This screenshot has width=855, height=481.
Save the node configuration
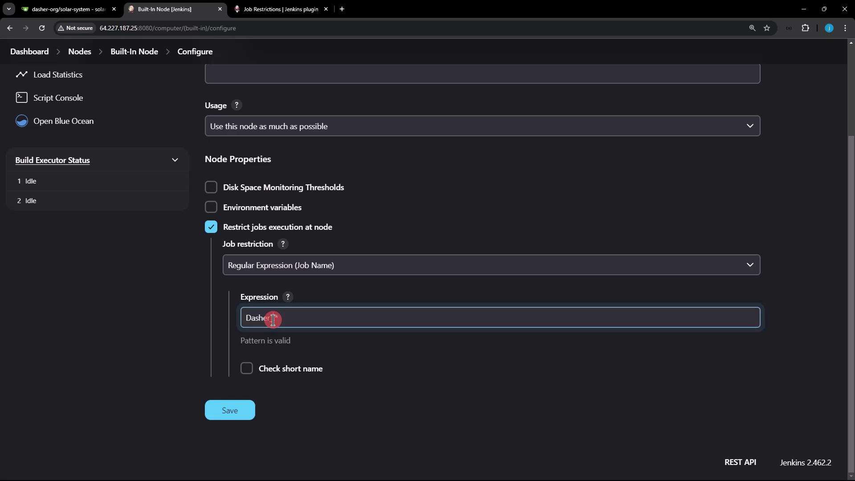point(230,411)
